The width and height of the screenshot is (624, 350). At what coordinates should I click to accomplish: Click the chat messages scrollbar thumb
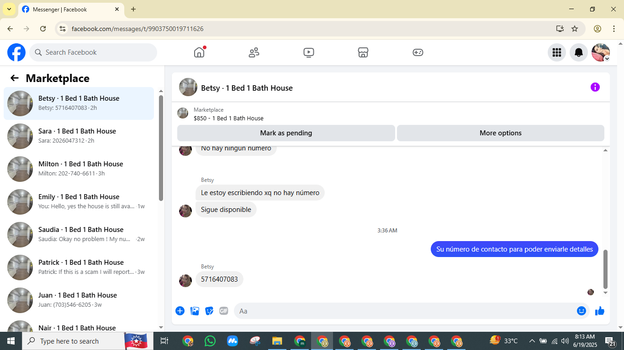pos(606,269)
